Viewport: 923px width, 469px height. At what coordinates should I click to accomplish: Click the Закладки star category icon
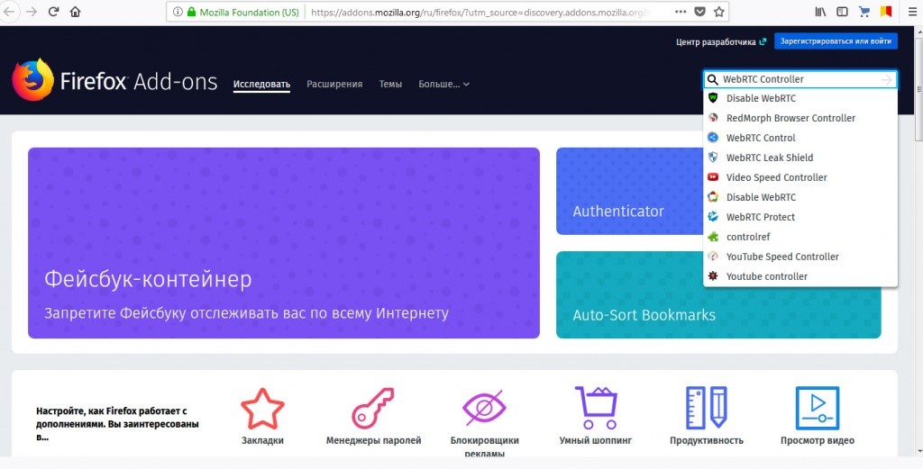(262, 408)
